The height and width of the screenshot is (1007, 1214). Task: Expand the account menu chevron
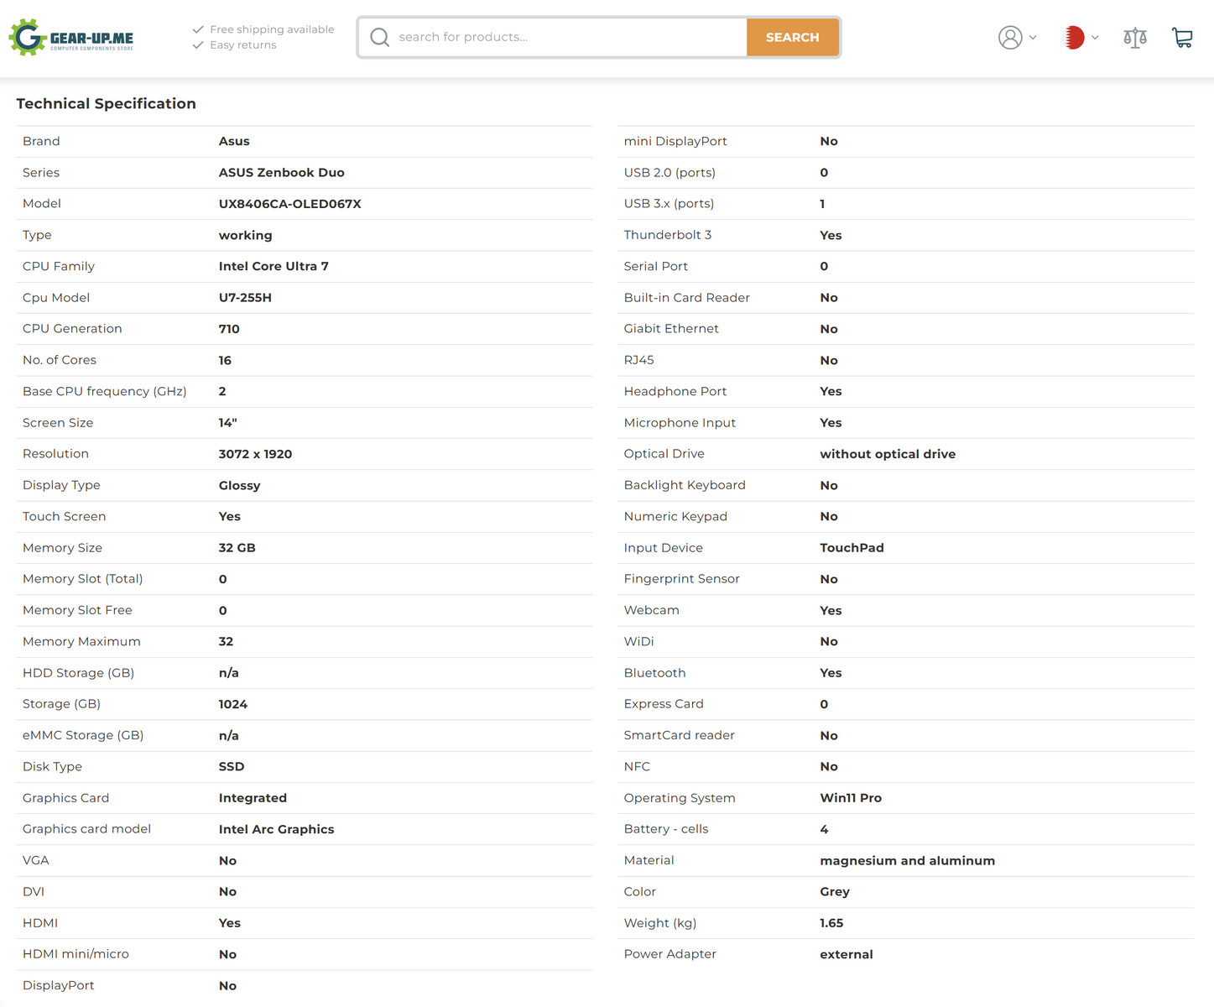(1033, 38)
